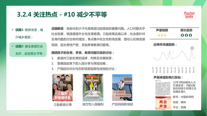
Task: Click the checkmark beside 话题2
Action: tap(13, 46)
